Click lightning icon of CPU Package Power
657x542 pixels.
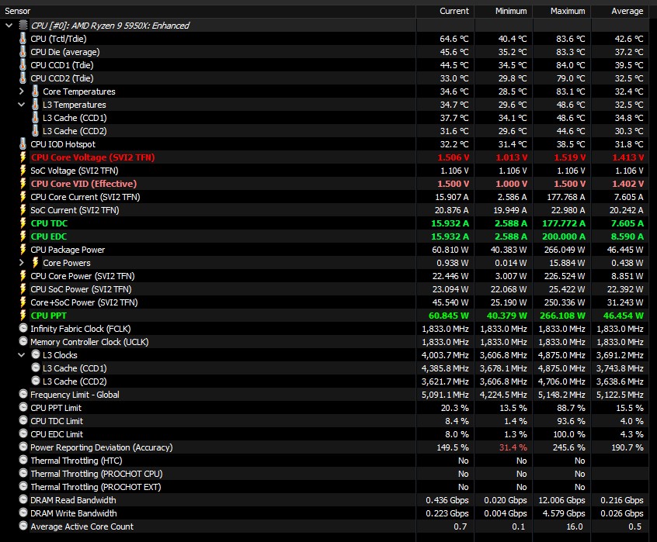coord(23,249)
